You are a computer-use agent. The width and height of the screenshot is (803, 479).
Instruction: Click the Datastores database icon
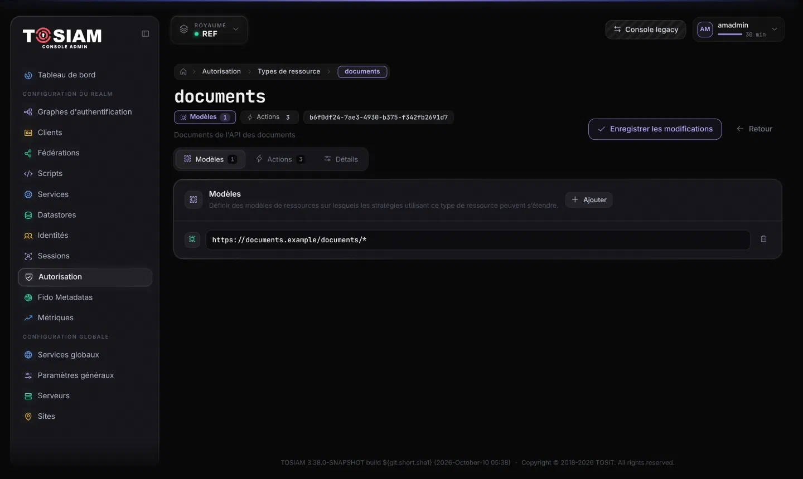click(28, 215)
